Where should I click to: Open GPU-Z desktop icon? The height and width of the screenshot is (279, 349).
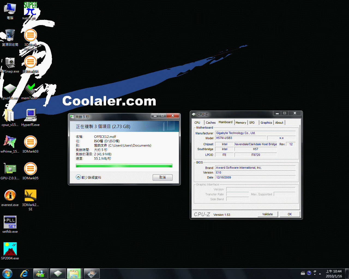click(x=10, y=171)
